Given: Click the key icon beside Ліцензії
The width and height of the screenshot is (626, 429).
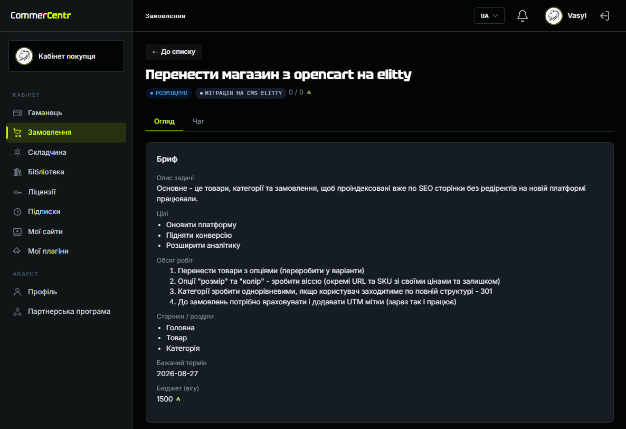Looking at the screenshot, I should pyautogui.click(x=17, y=192).
